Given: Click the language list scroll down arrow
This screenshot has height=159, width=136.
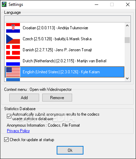Looking at the screenshot, I should pyautogui.click(x=127, y=78).
